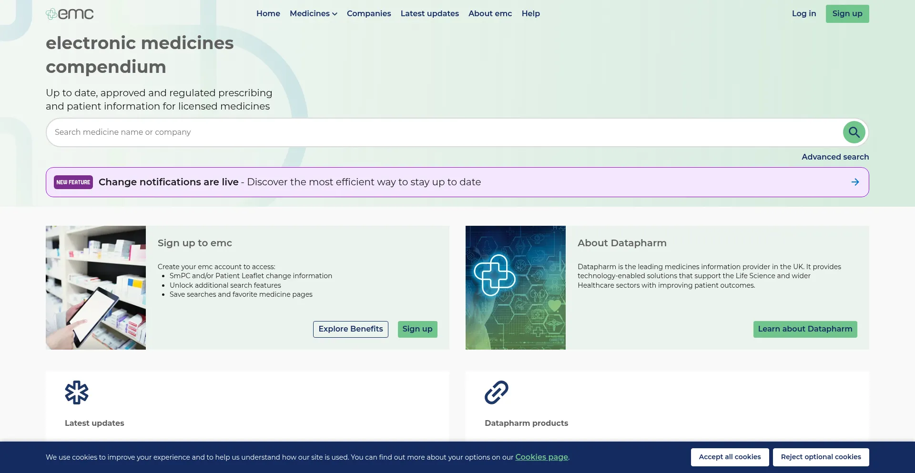Click the New Feature badge

73,182
